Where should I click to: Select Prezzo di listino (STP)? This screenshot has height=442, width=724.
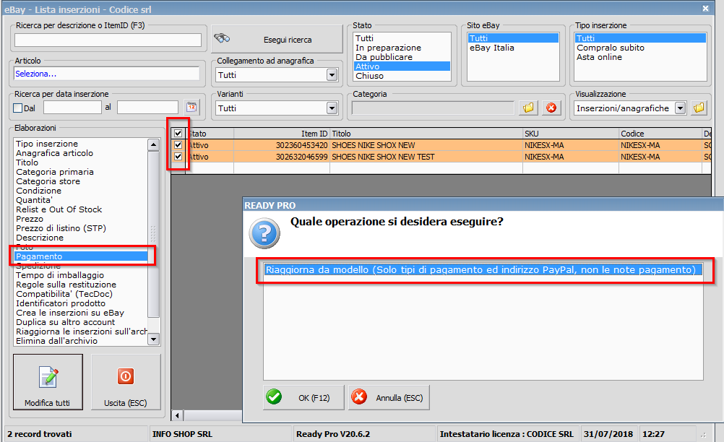pos(81,228)
